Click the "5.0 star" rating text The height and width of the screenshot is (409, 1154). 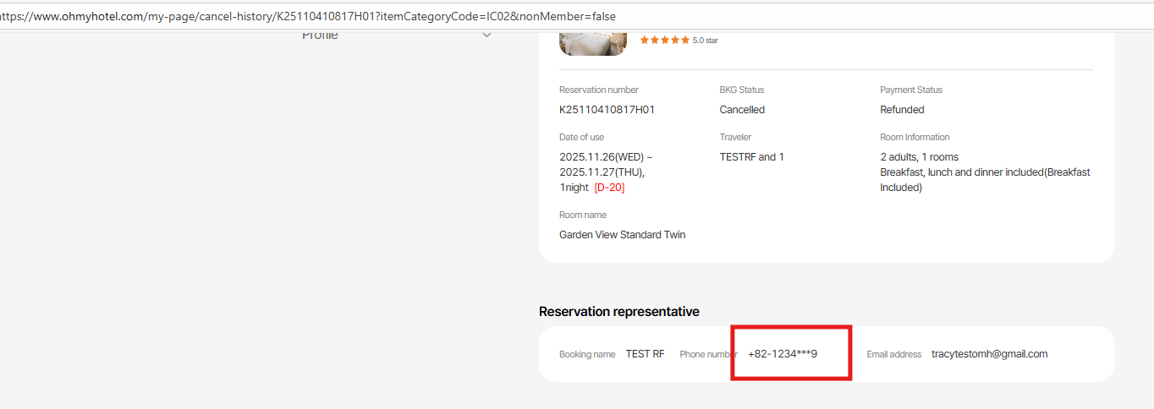pyautogui.click(x=705, y=40)
